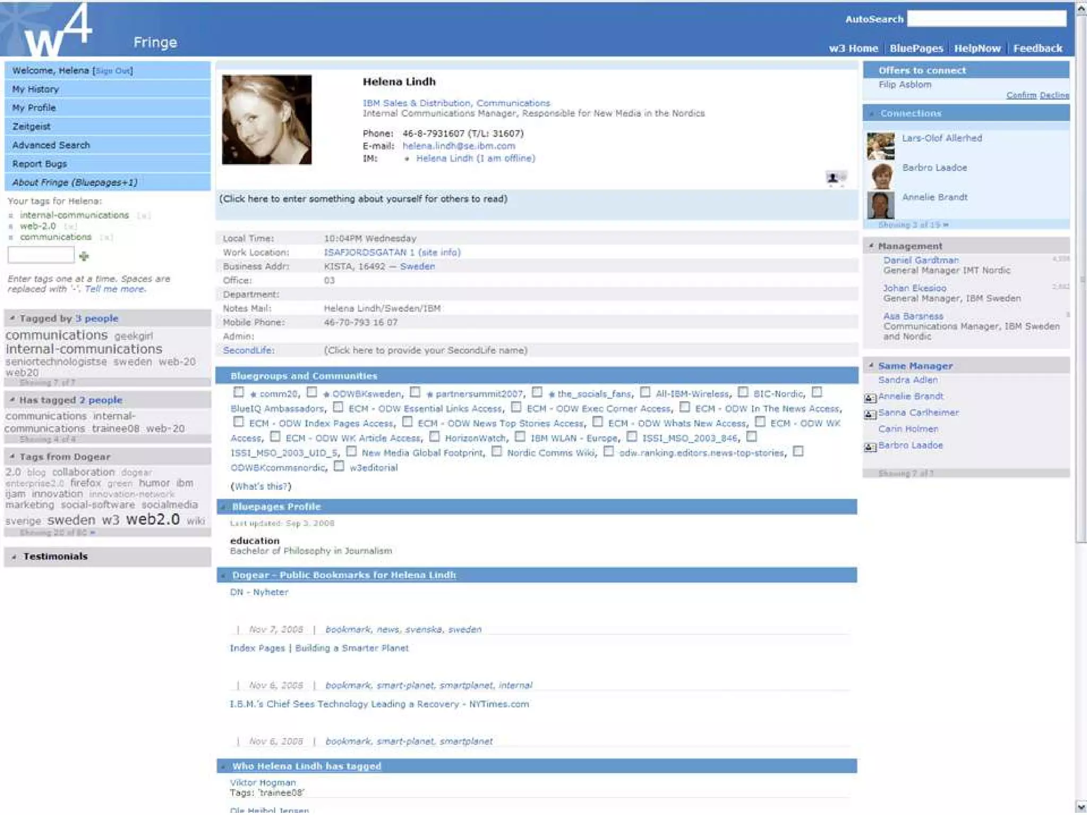The image size is (1087, 815).
Task: Open My History in the sidebar
Action: click(x=107, y=89)
